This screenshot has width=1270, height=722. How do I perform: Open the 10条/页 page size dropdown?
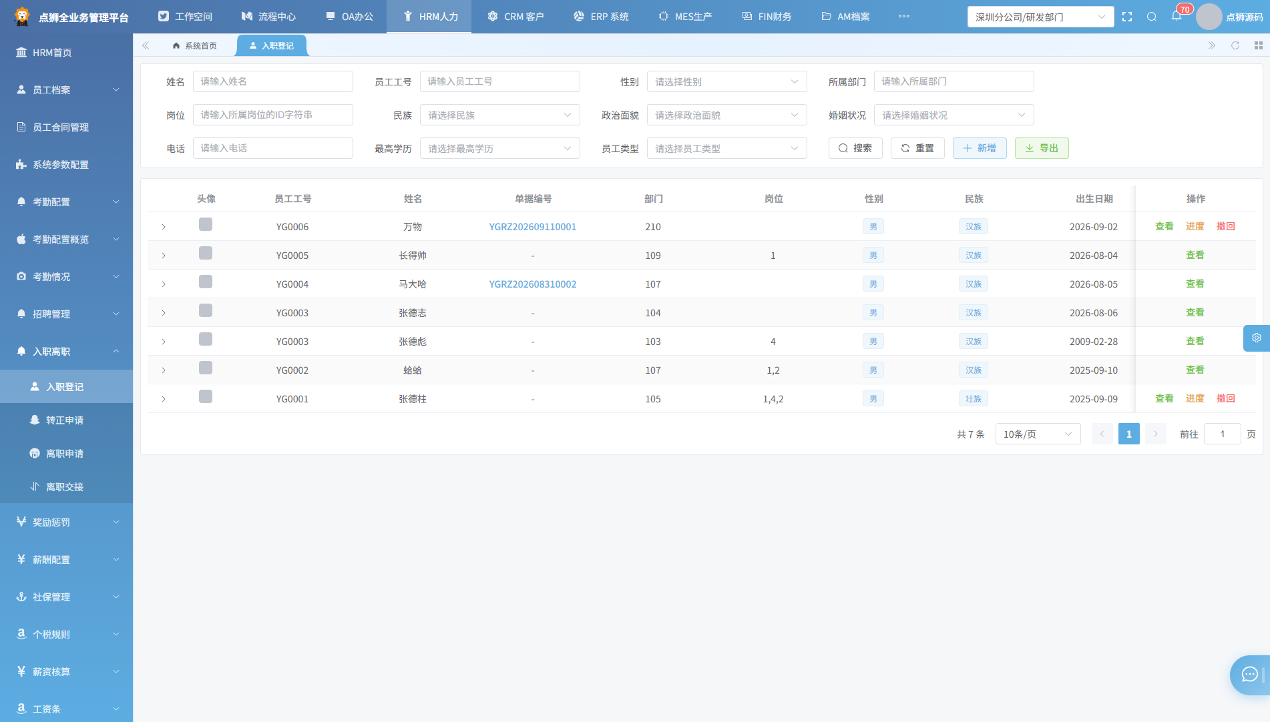pyautogui.click(x=1038, y=434)
